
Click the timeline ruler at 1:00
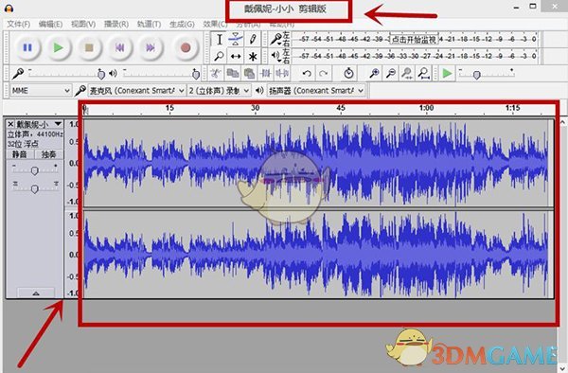click(426, 108)
